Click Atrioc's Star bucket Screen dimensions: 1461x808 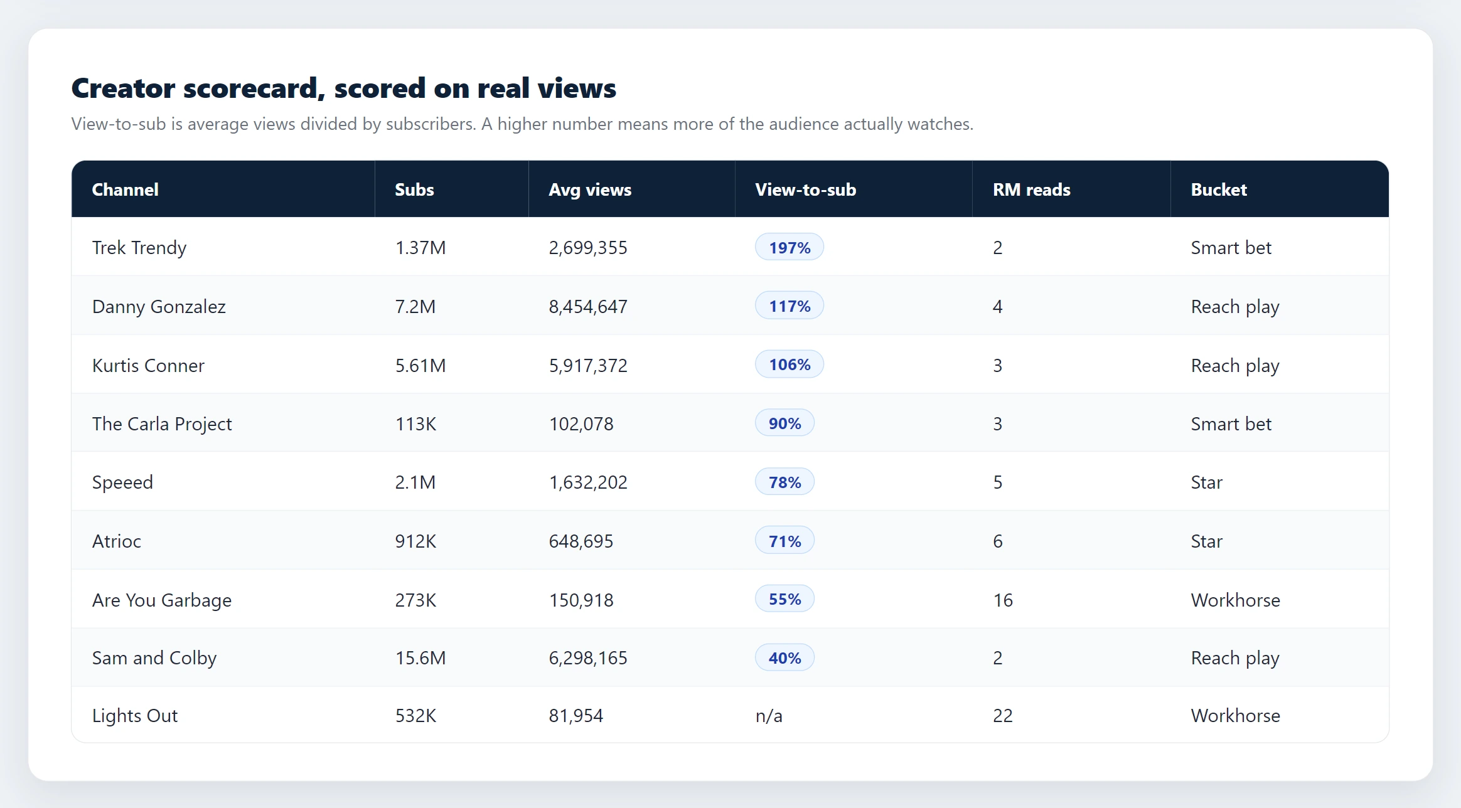coord(1206,541)
